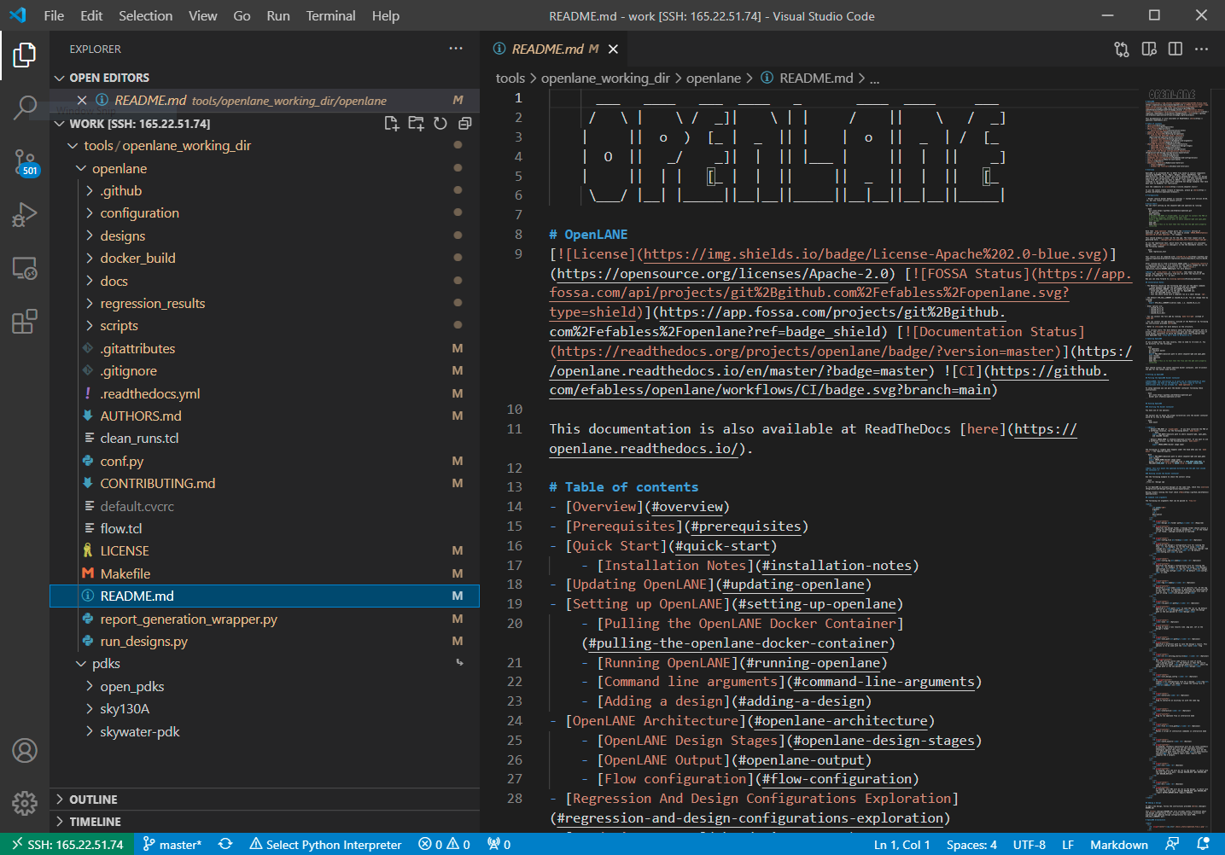Open Source Control view with 501 badge
The width and height of the screenshot is (1225, 855).
[25, 161]
